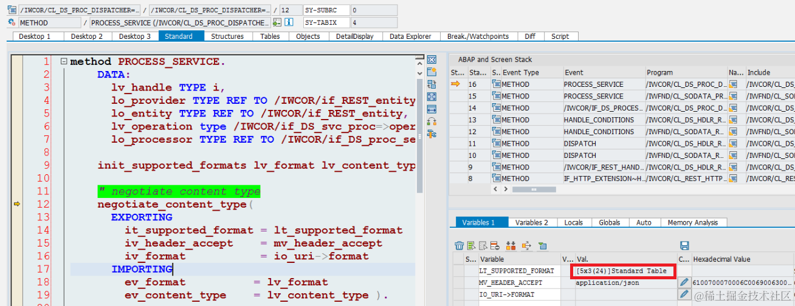This screenshot has height=306, width=795.
Task: Click the replace tool icon beside the editor
Action: (432, 84)
